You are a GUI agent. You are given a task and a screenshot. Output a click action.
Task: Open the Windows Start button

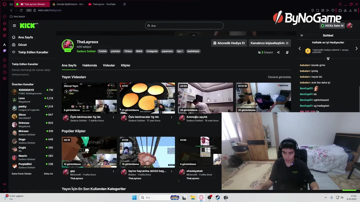(134, 198)
